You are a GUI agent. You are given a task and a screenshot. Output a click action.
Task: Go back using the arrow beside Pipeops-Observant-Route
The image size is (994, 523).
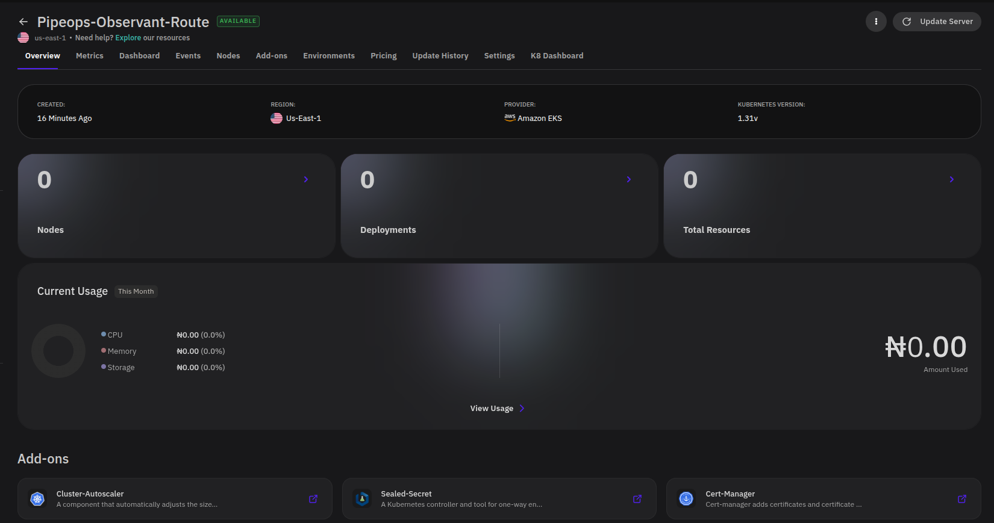pos(23,22)
